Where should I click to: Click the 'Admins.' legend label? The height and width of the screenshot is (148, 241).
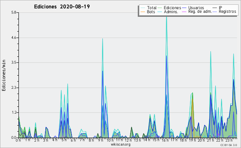pos(171,12)
